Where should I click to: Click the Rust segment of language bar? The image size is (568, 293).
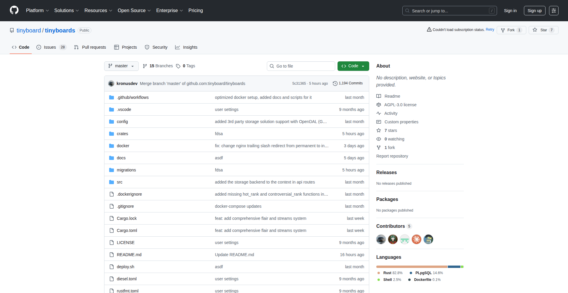pos(412,267)
